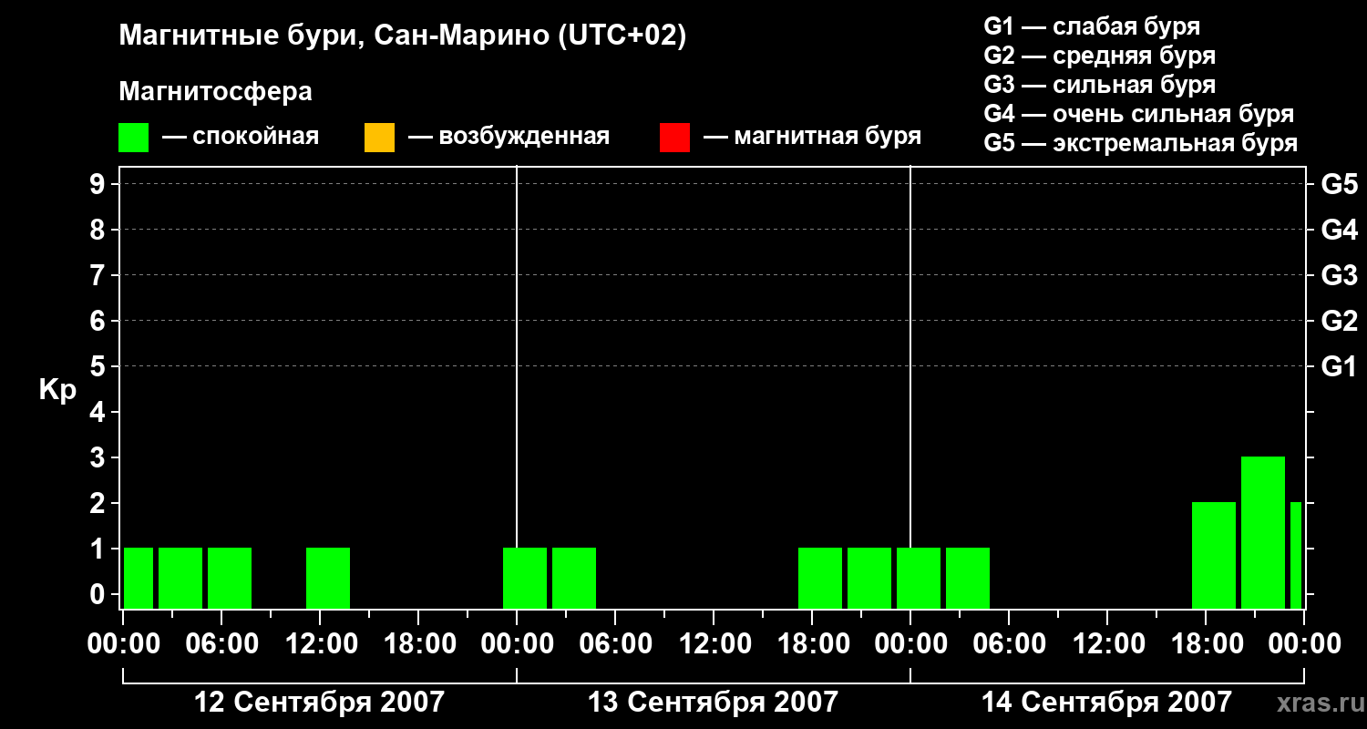Click the "14 Сентября 2007" date label
This screenshot has width=1367, height=729.
point(1106,703)
